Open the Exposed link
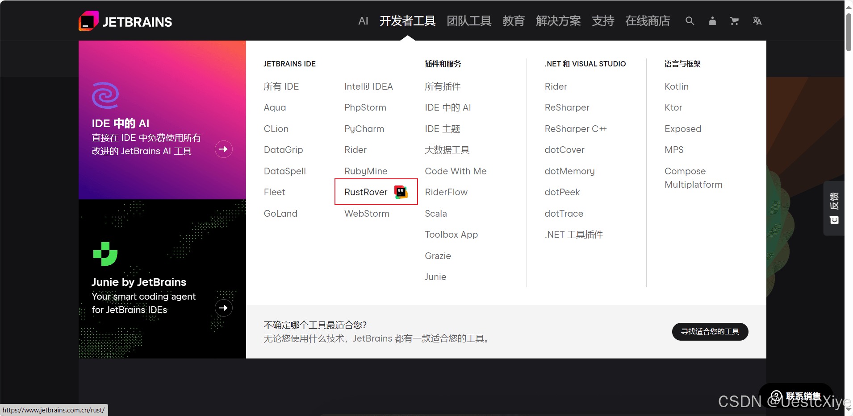Screen dimensions: 853x416 coord(683,129)
